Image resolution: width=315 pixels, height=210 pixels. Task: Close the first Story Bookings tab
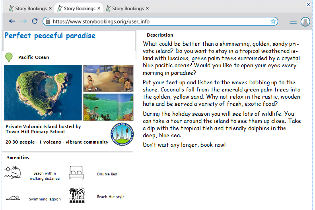coord(50,8)
